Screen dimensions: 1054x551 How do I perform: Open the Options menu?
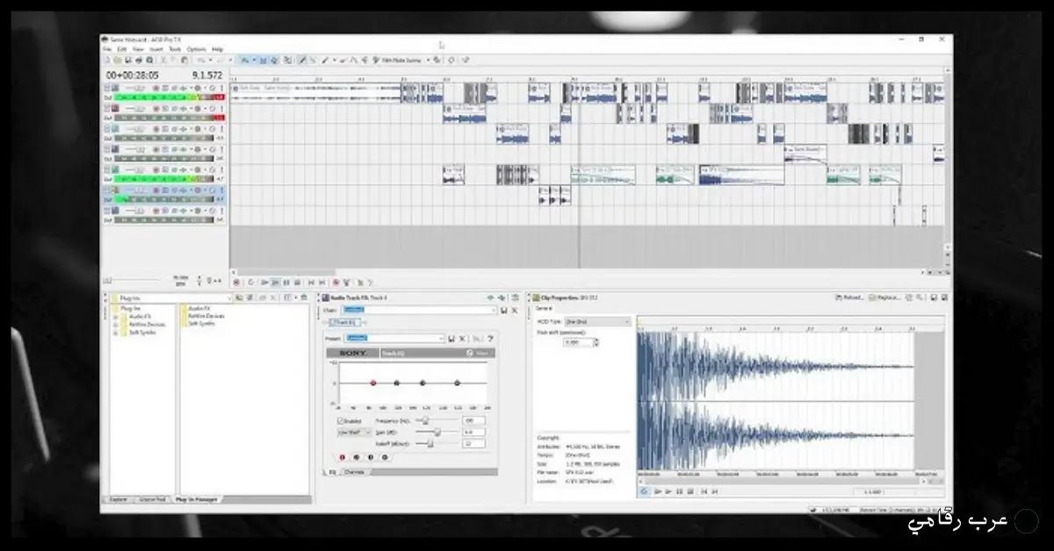click(x=195, y=49)
